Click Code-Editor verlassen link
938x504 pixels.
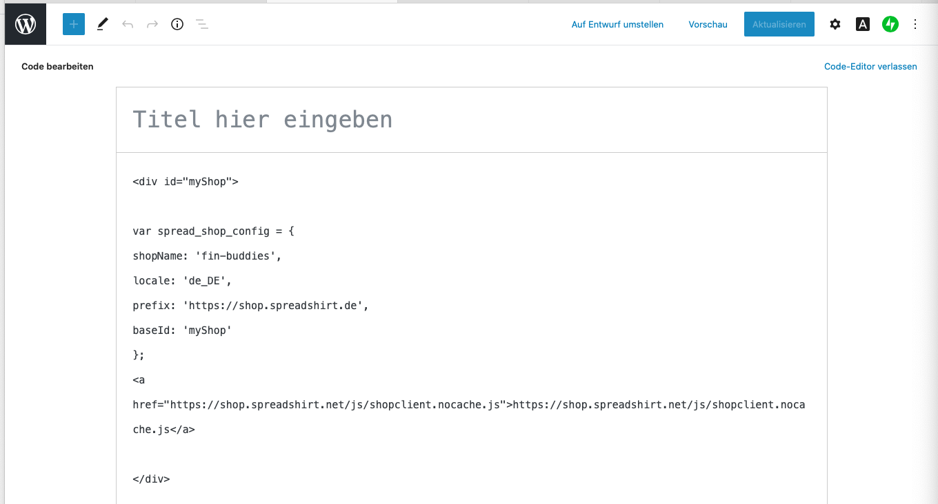(870, 67)
